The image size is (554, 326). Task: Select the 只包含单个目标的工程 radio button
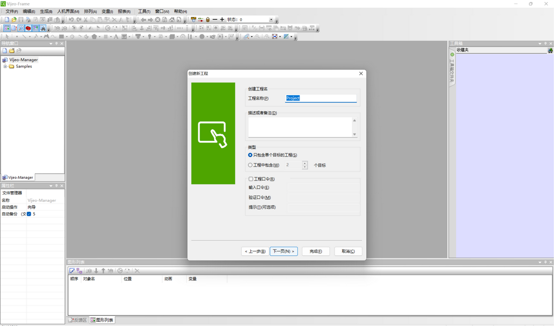point(250,155)
